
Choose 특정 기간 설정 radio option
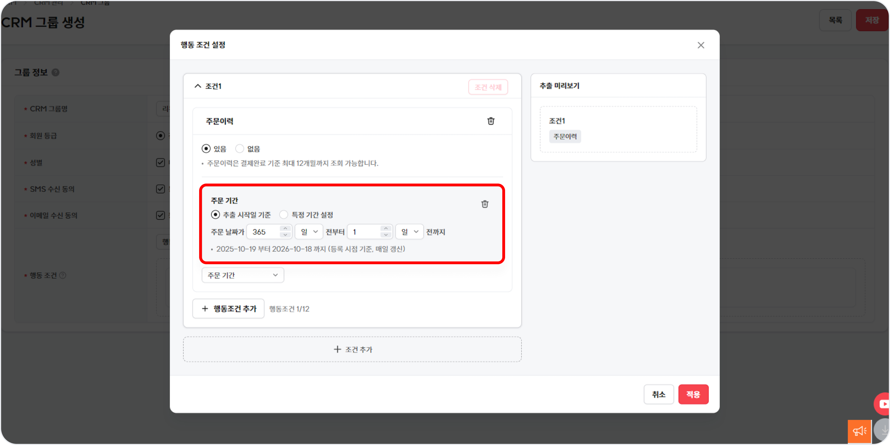(x=283, y=214)
